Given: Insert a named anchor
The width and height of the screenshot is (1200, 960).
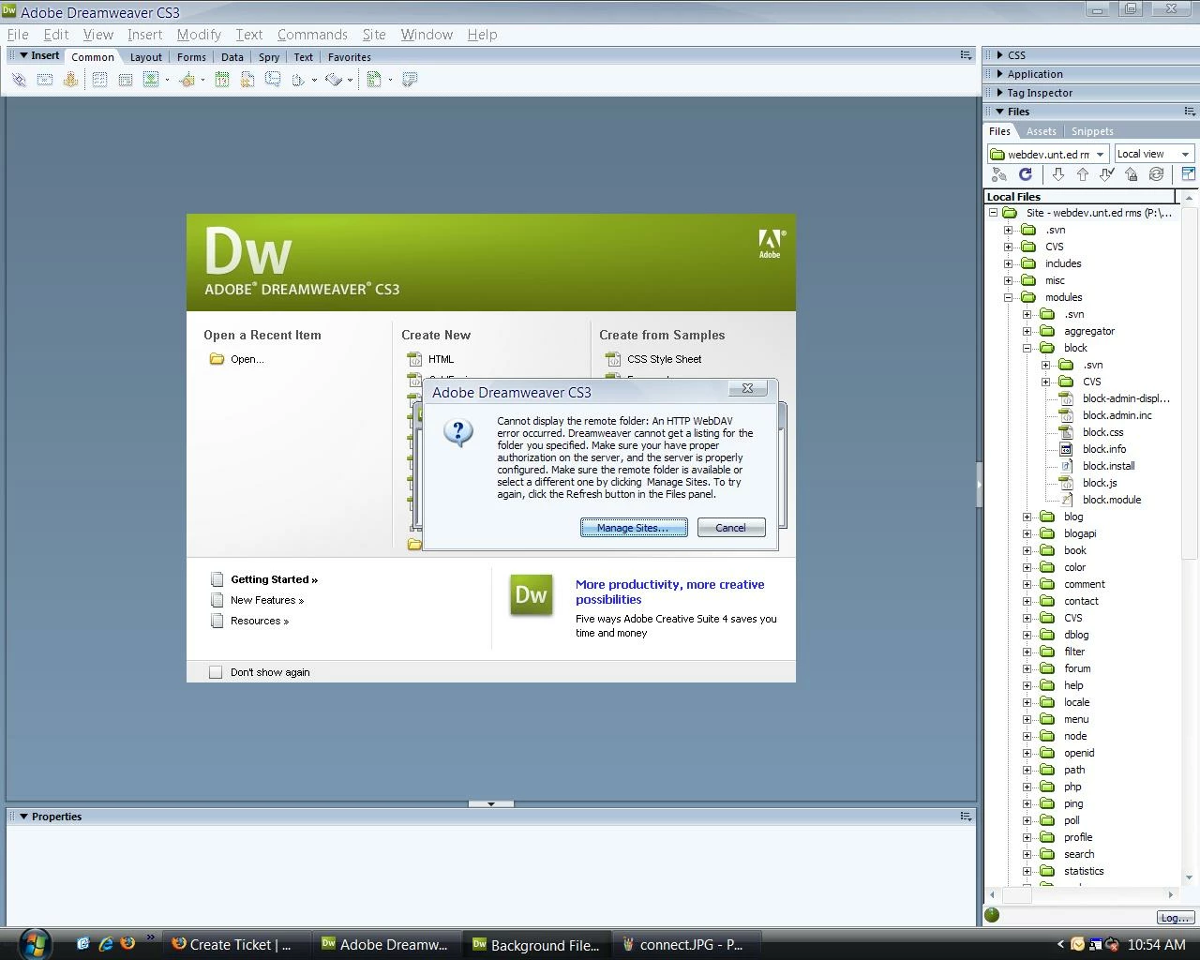Looking at the screenshot, I should [x=70, y=80].
